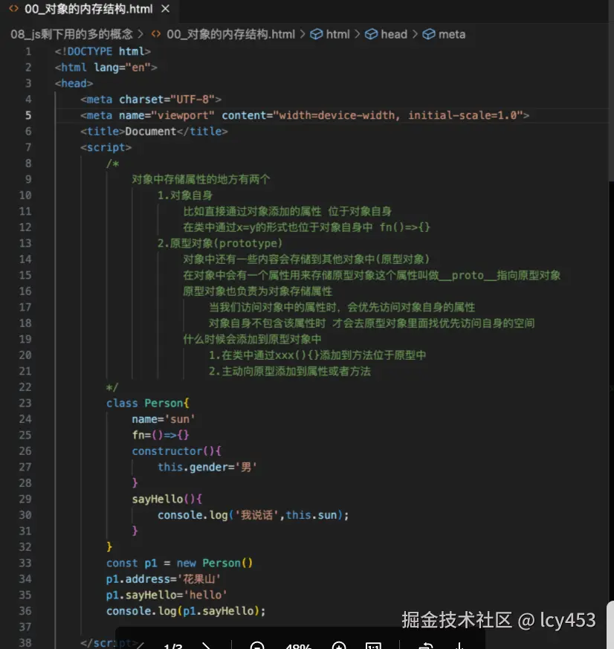Click the DOCTYPE keyword on line 1
Image resolution: width=614 pixels, height=649 pixels.
(89, 51)
